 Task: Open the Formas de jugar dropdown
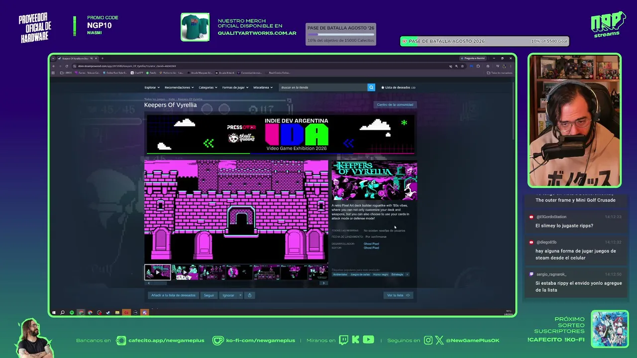point(235,88)
